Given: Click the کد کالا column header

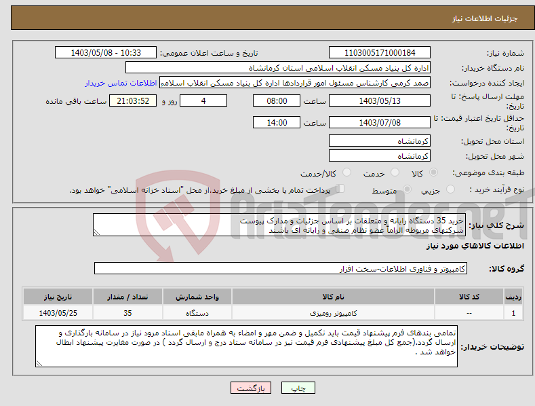Looking at the screenshot, I should tap(469, 297).
